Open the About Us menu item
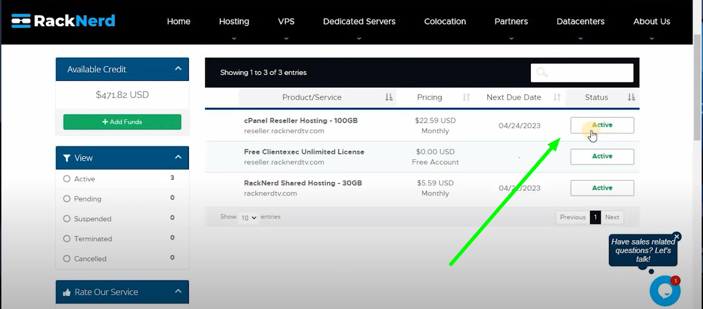 click(x=652, y=22)
